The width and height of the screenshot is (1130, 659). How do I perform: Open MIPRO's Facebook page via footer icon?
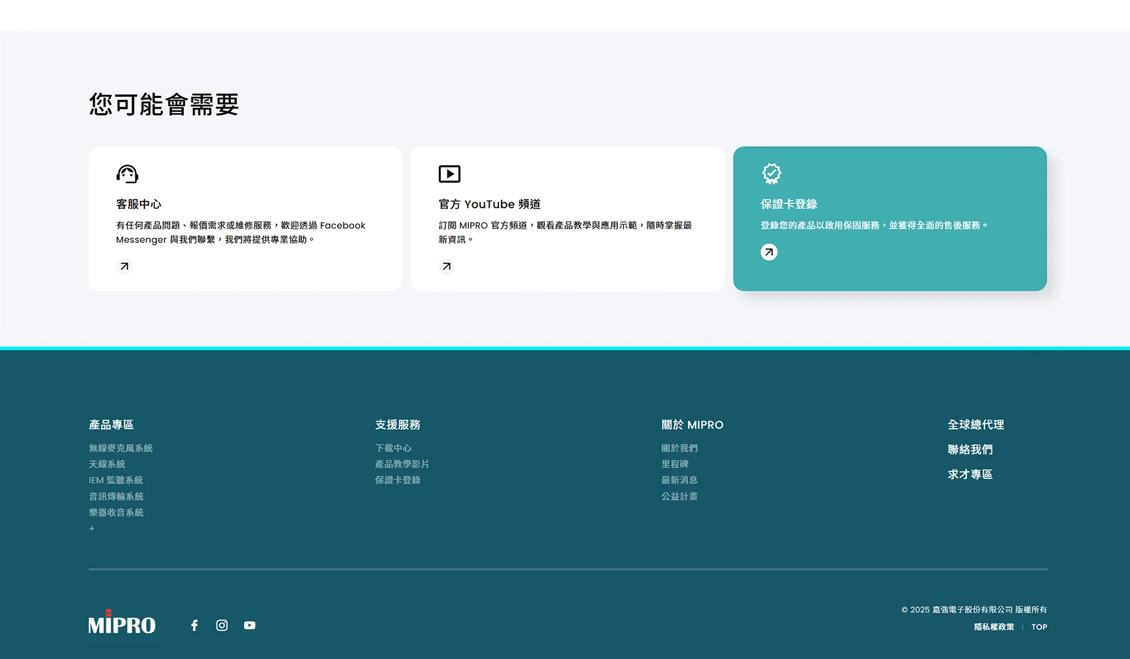(194, 625)
